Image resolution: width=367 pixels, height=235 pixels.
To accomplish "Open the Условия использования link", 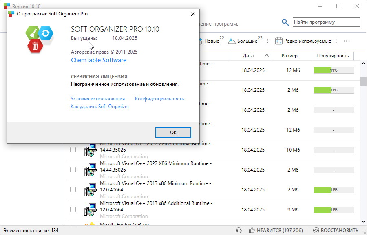I will pyautogui.click(x=97, y=99).
